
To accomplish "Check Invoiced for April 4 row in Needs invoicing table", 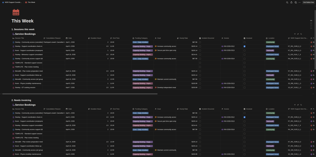I will pos(244,129).
